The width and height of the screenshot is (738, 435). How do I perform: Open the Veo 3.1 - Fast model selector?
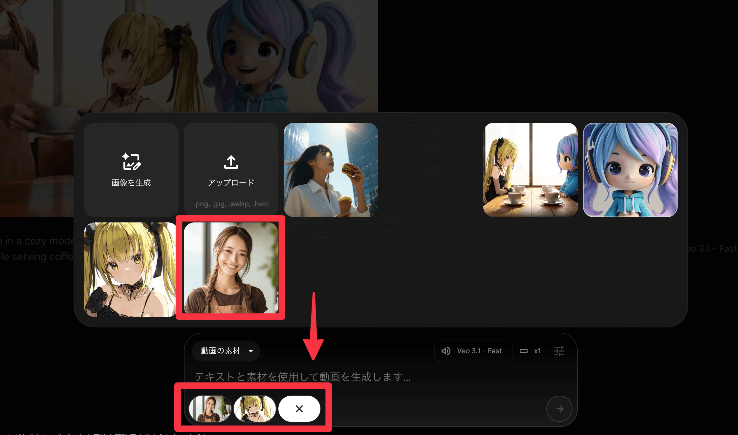(x=473, y=351)
